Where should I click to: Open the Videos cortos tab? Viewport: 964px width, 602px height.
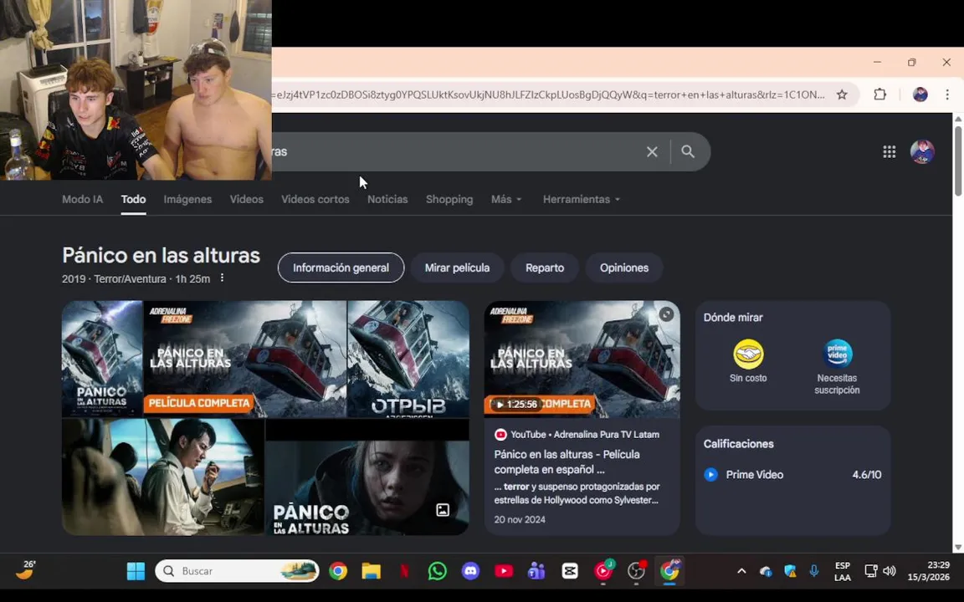[x=315, y=199]
